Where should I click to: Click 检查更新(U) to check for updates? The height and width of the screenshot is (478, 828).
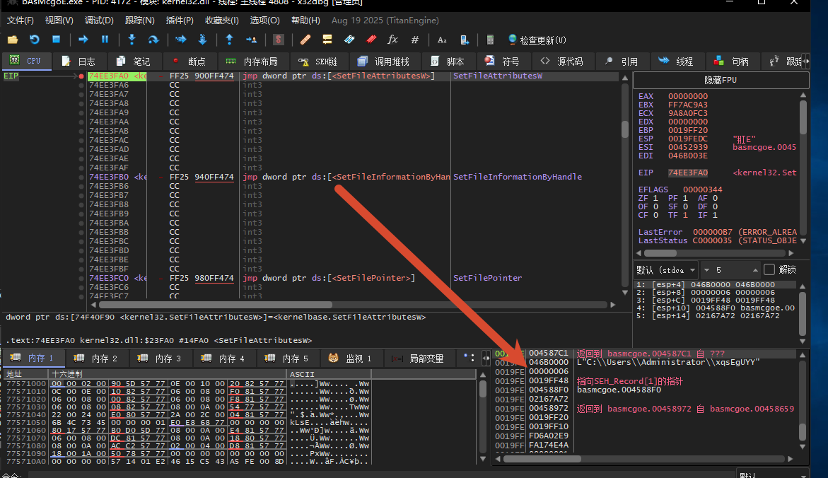tap(537, 40)
